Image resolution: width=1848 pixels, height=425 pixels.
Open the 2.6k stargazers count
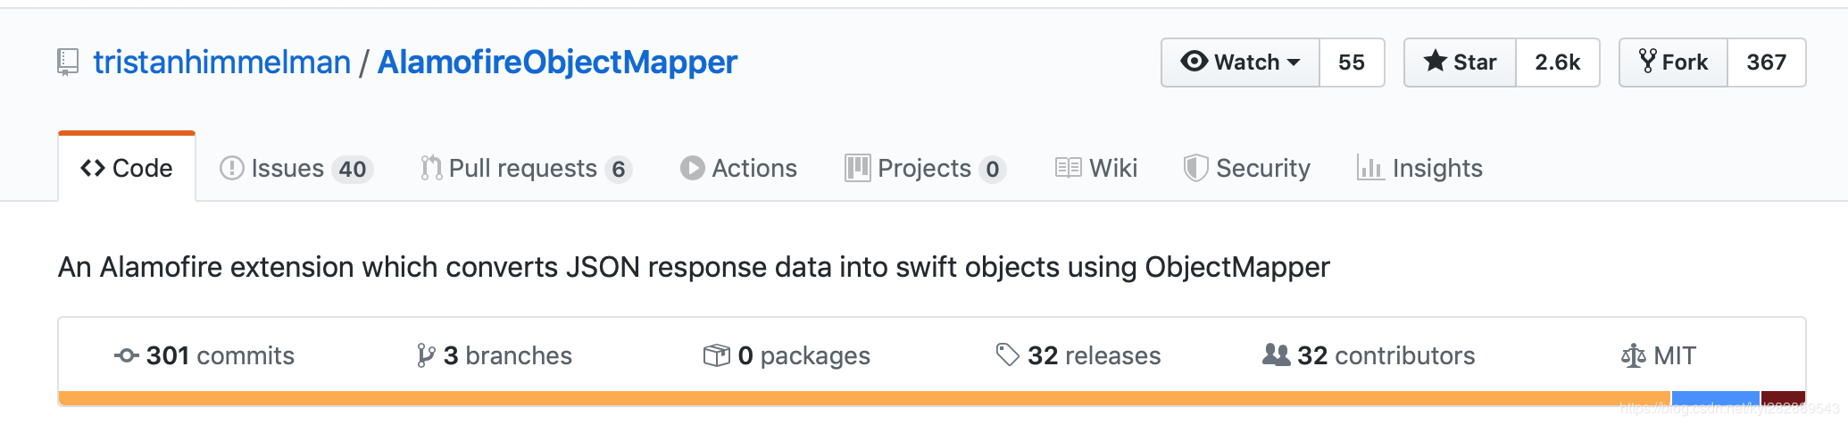(x=1558, y=62)
